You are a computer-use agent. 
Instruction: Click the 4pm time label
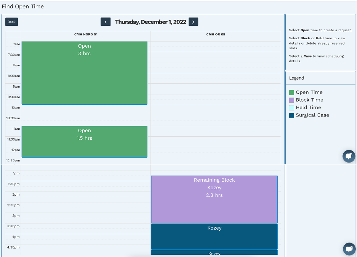tap(16, 237)
